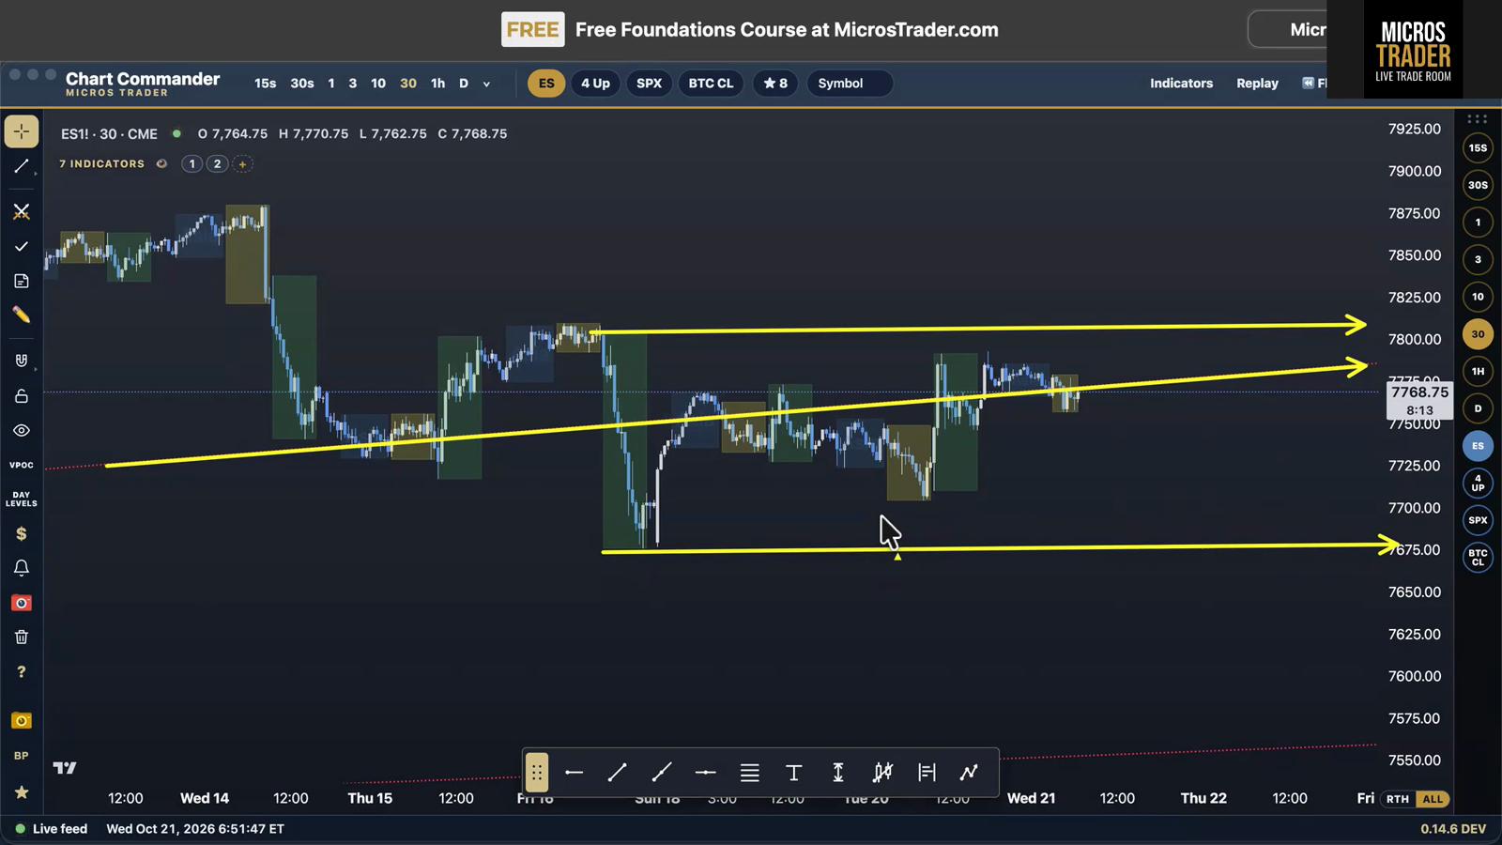1502x845 pixels.
Task: Select the 15s timeframe in top bar
Action: coord(266,84)
